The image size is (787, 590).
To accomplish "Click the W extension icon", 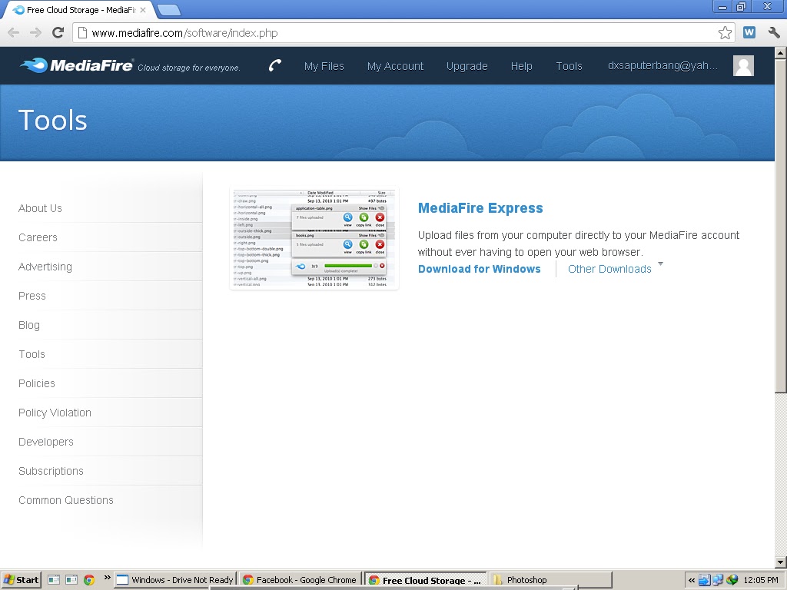I will [749, 32].
